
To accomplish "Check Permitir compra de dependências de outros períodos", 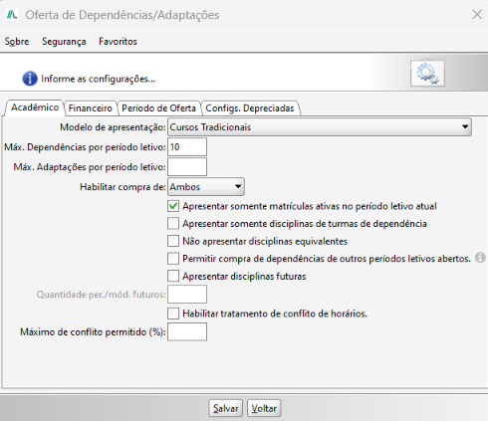I will pos(173,259).
